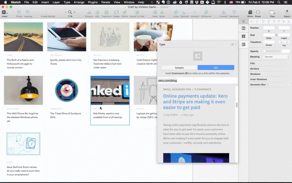Adjust the Opacity slider
Screen dimensions: 292x183
pos(272,51)
